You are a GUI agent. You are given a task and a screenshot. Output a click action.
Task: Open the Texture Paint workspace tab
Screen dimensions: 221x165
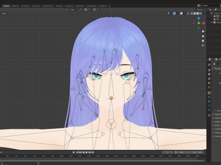pos(48,6)
